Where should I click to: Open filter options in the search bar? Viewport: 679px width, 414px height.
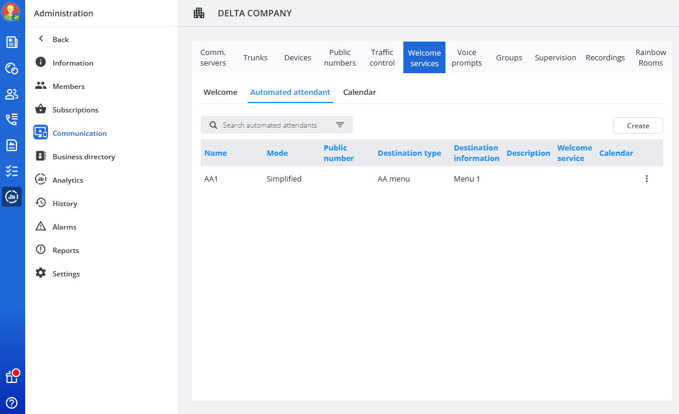pos(340,125)
